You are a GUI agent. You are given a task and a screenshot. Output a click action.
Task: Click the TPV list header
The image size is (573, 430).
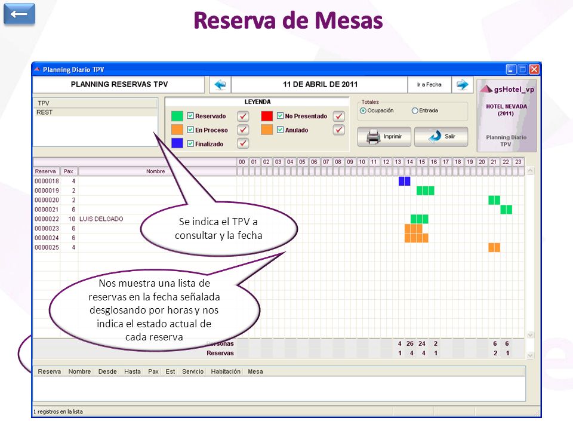click(x=95, y=103)
